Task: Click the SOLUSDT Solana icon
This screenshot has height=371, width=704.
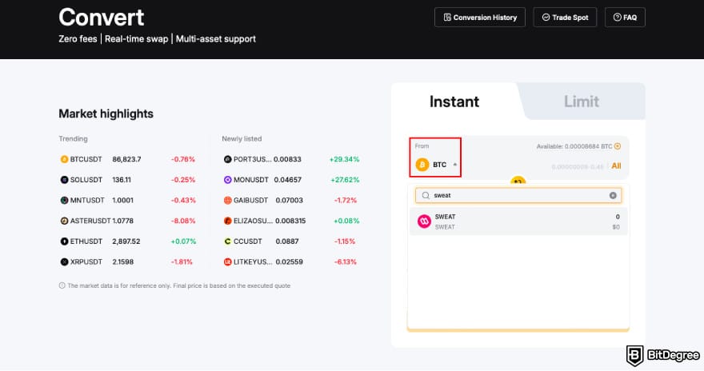Action: 64,180
